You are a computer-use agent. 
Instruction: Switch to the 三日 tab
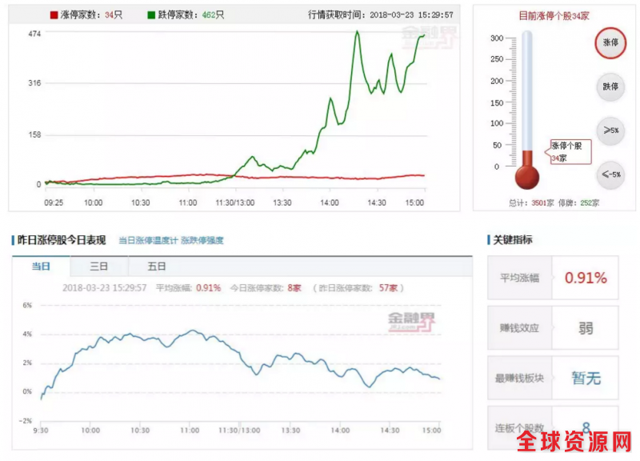coord(99,267)
